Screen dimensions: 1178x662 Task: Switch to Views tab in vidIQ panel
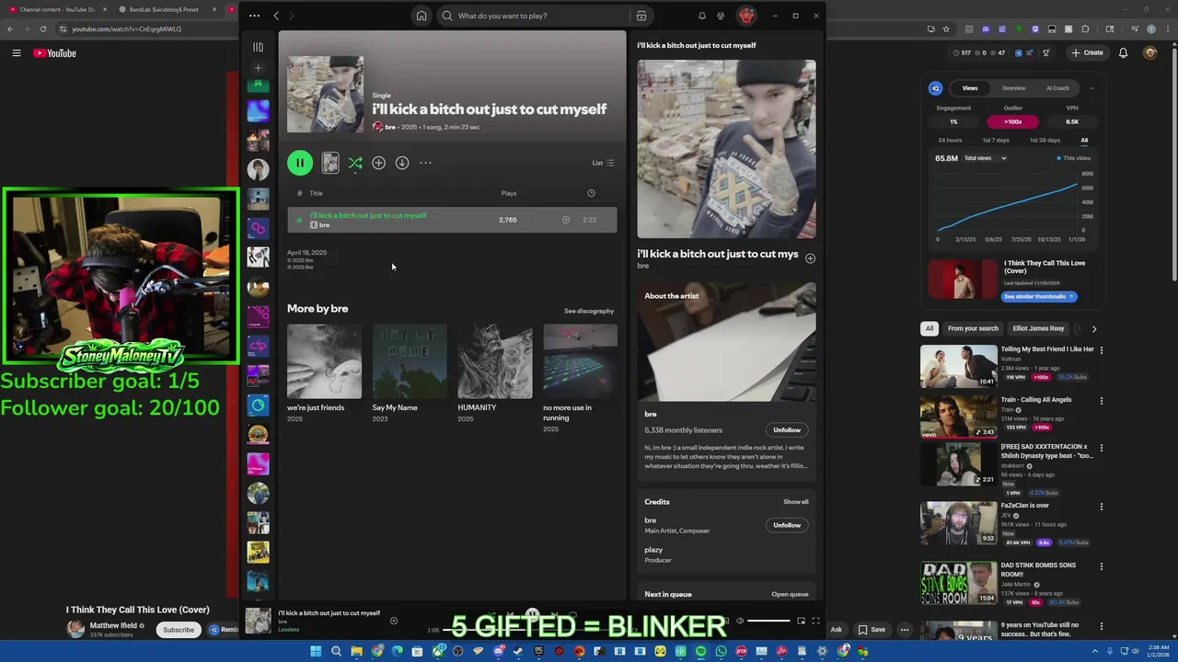coord(970,88)
